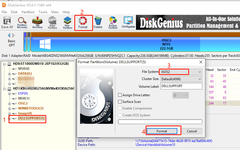This screenshot has height=150, width=240.
Task: Click the Format button in dialog
Action: (x=162, y=131)
